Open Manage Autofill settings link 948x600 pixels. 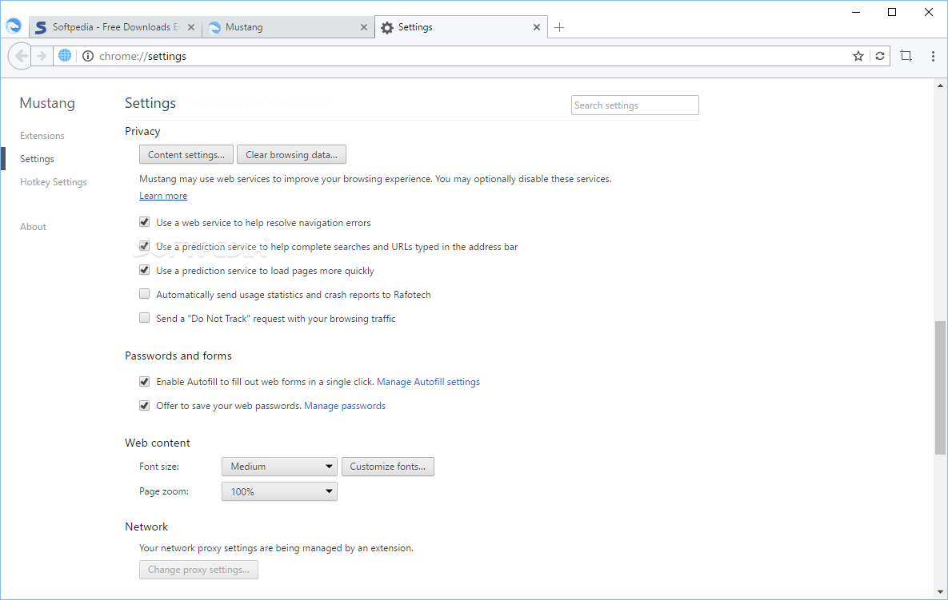[428, 381]
